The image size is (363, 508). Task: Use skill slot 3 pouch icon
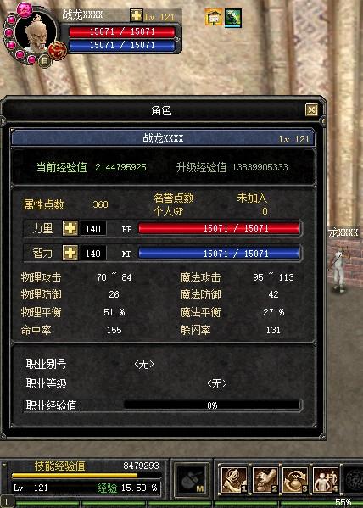pyautogui.click(x=295, y=480)
